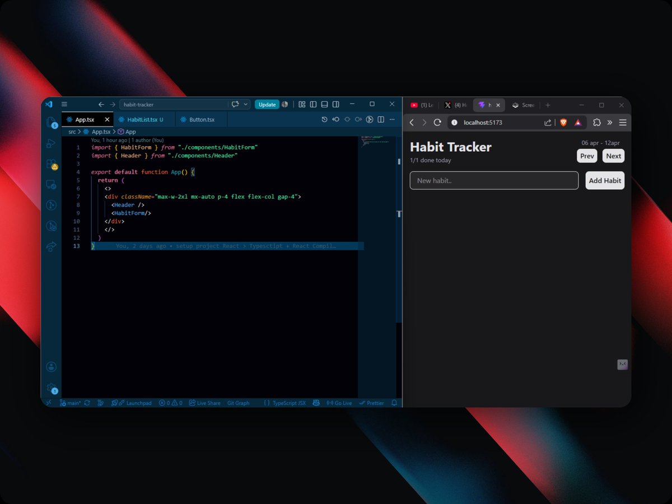Viewport: 672px width, 504px height.
Task: Open changes with previous revision icon
Action: [x=335, y=119]
